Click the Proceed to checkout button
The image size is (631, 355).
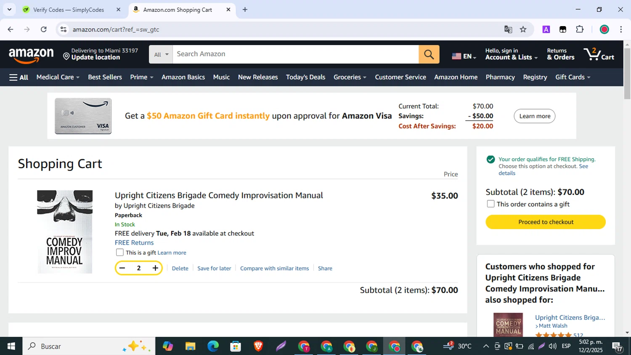pyautogui.click(x=546, y=222)
